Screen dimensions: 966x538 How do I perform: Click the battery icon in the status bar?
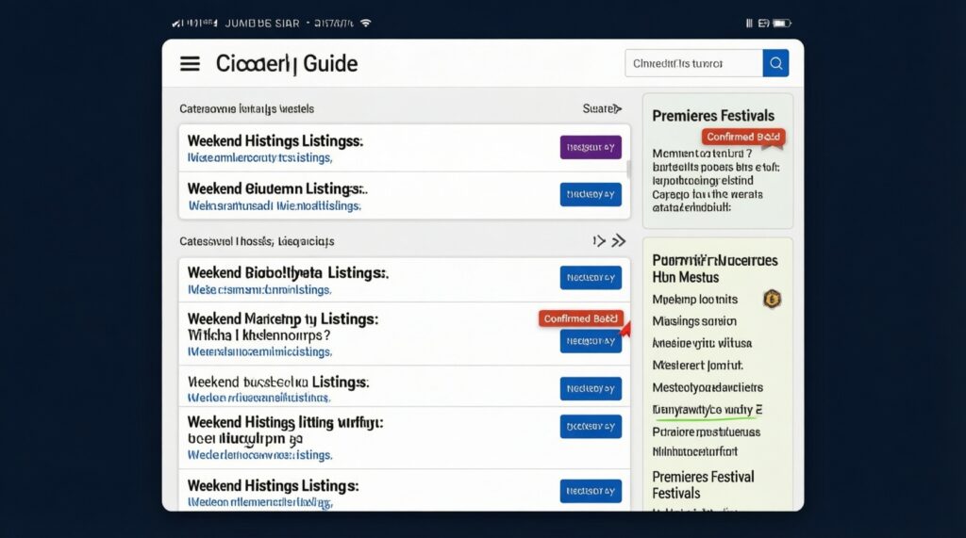782,23
